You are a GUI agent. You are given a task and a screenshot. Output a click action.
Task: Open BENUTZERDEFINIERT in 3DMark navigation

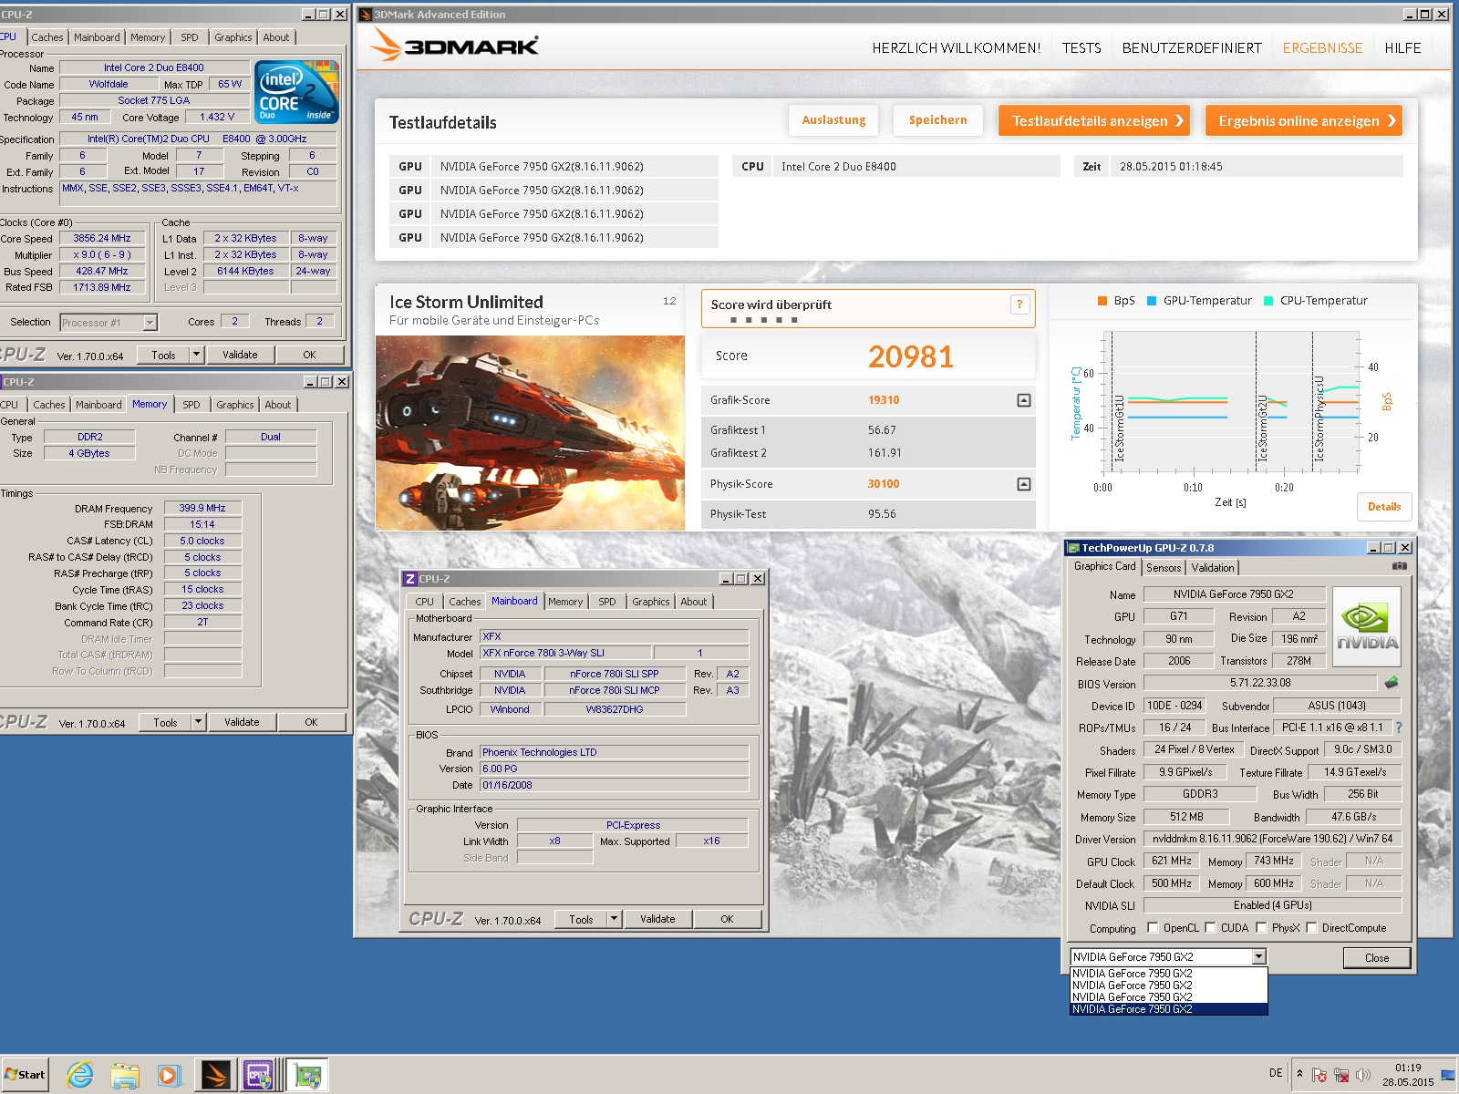coord(1192,48)
